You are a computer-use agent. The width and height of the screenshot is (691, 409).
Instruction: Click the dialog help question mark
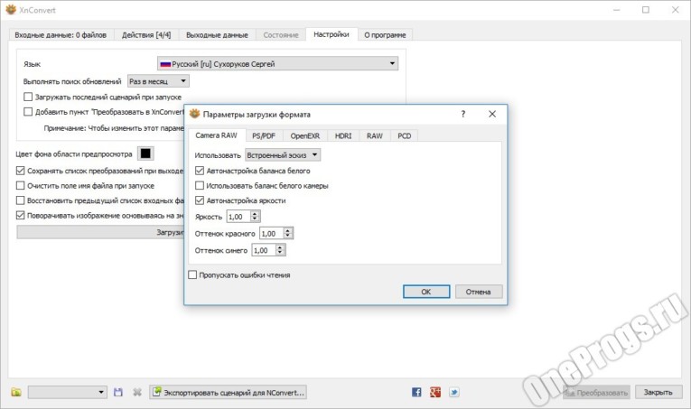click(462, 114)
